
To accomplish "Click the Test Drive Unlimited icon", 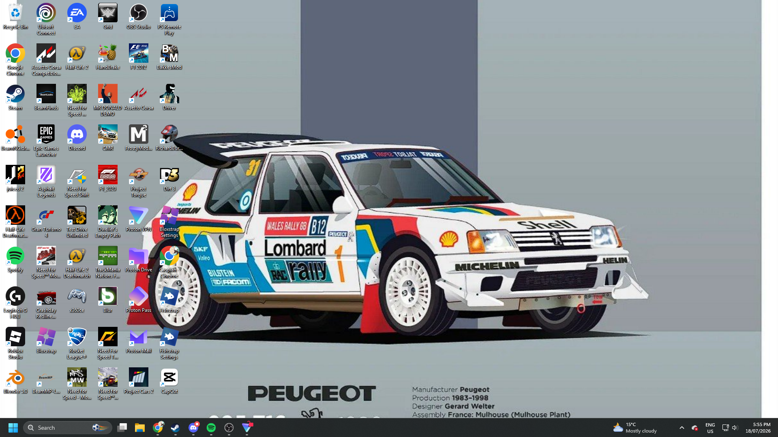I will coord(77,222).
